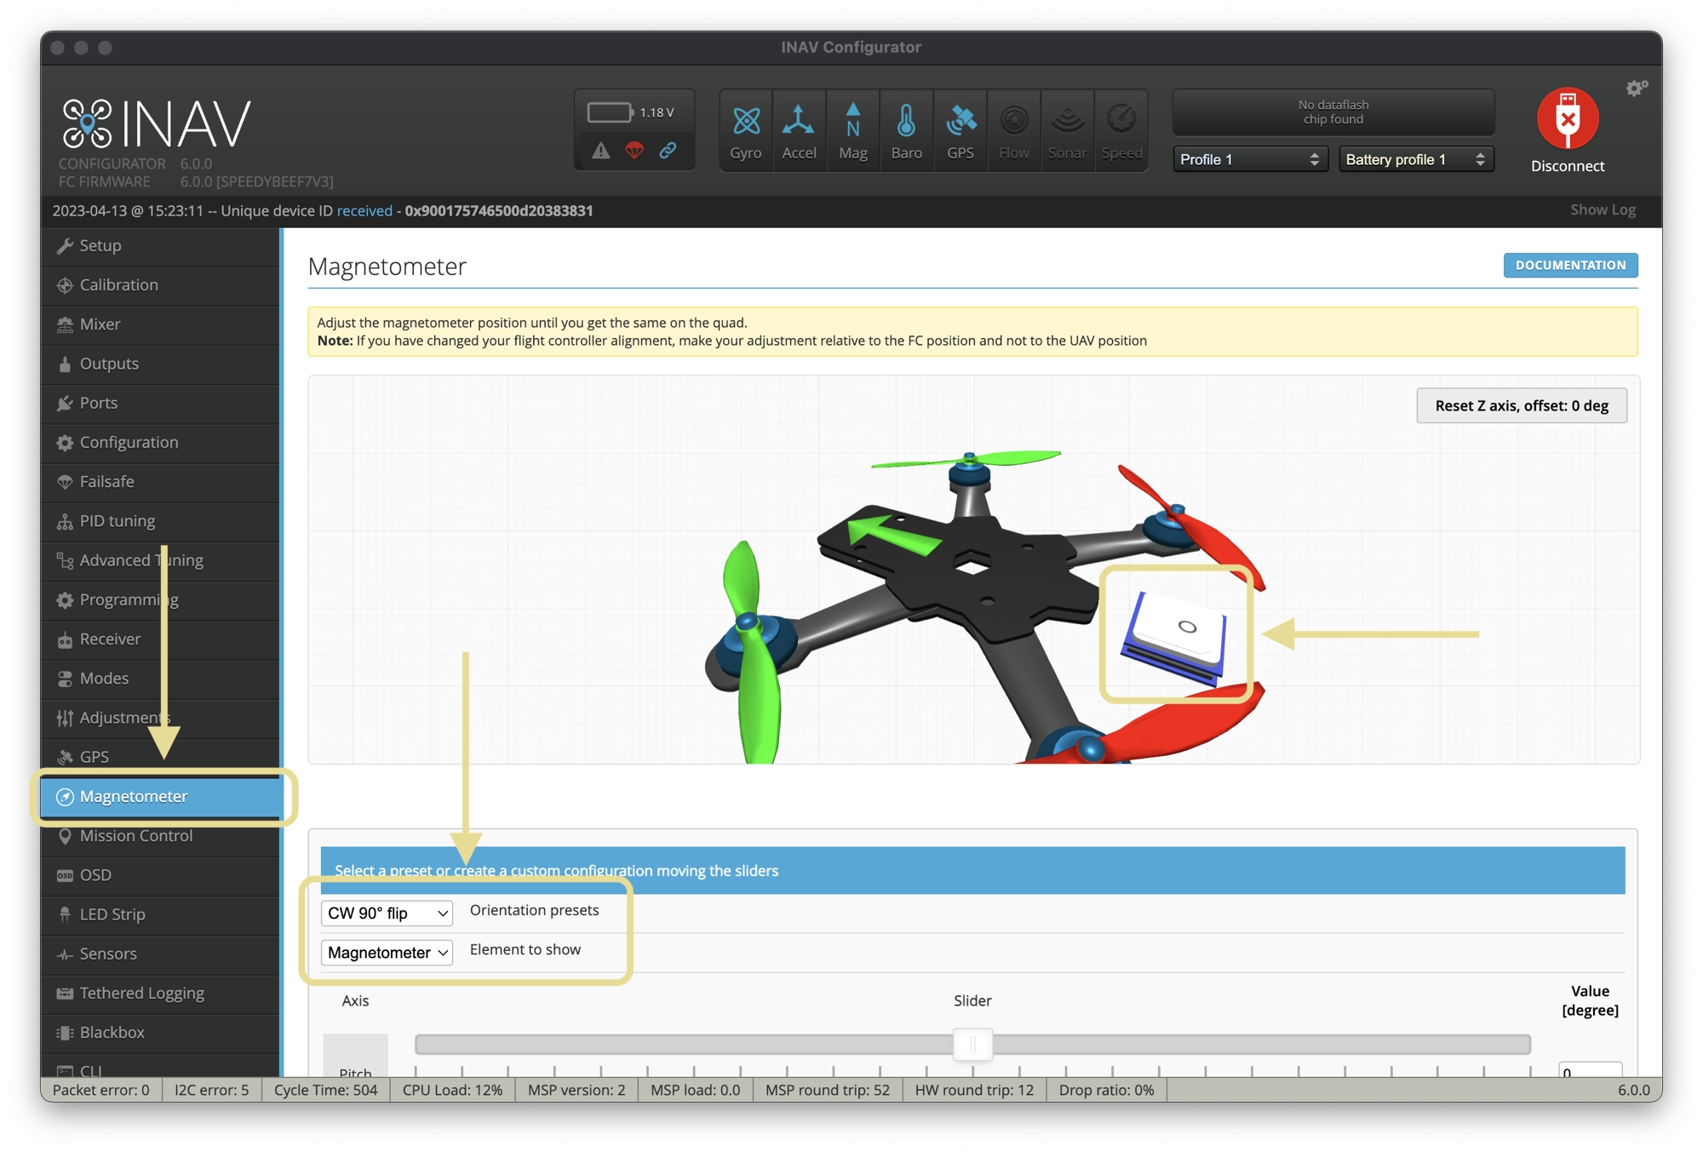Open the Receiver tab

click(x=160, y=639)
